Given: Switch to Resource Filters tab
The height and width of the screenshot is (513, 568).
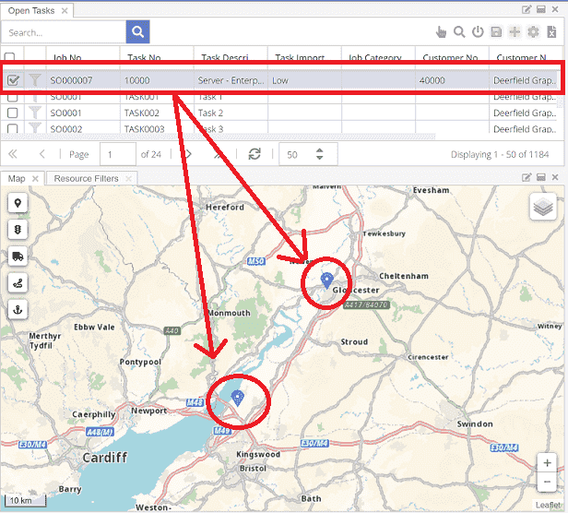Looking at the screenshot, I should click(x=87, y=178).
